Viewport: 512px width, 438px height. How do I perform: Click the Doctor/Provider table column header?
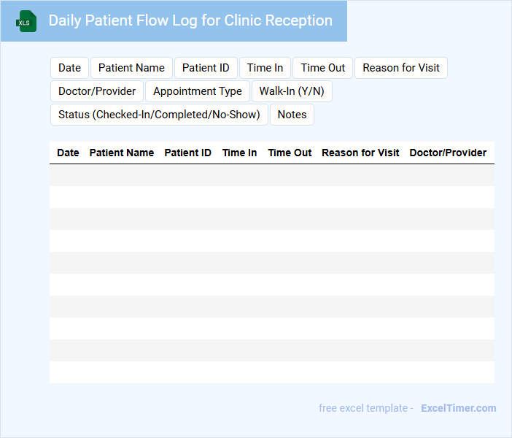(x=448, y=153)
